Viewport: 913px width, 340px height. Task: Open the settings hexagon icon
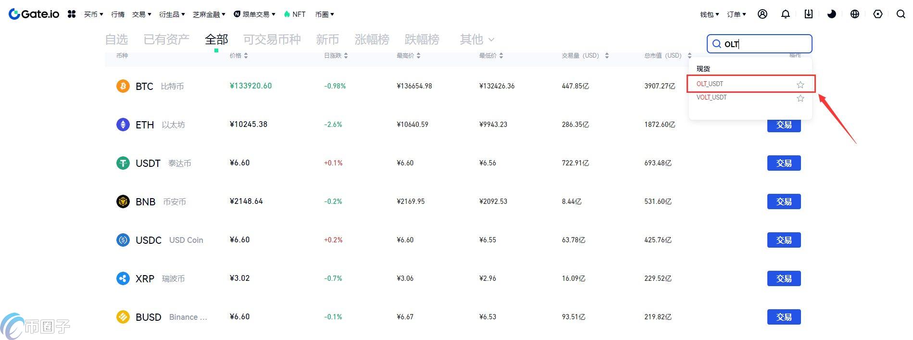[878, 14]
